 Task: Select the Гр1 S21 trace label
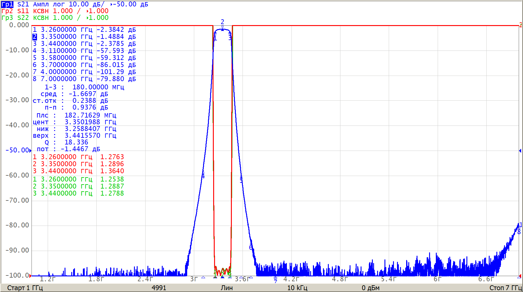click(7, 4)
